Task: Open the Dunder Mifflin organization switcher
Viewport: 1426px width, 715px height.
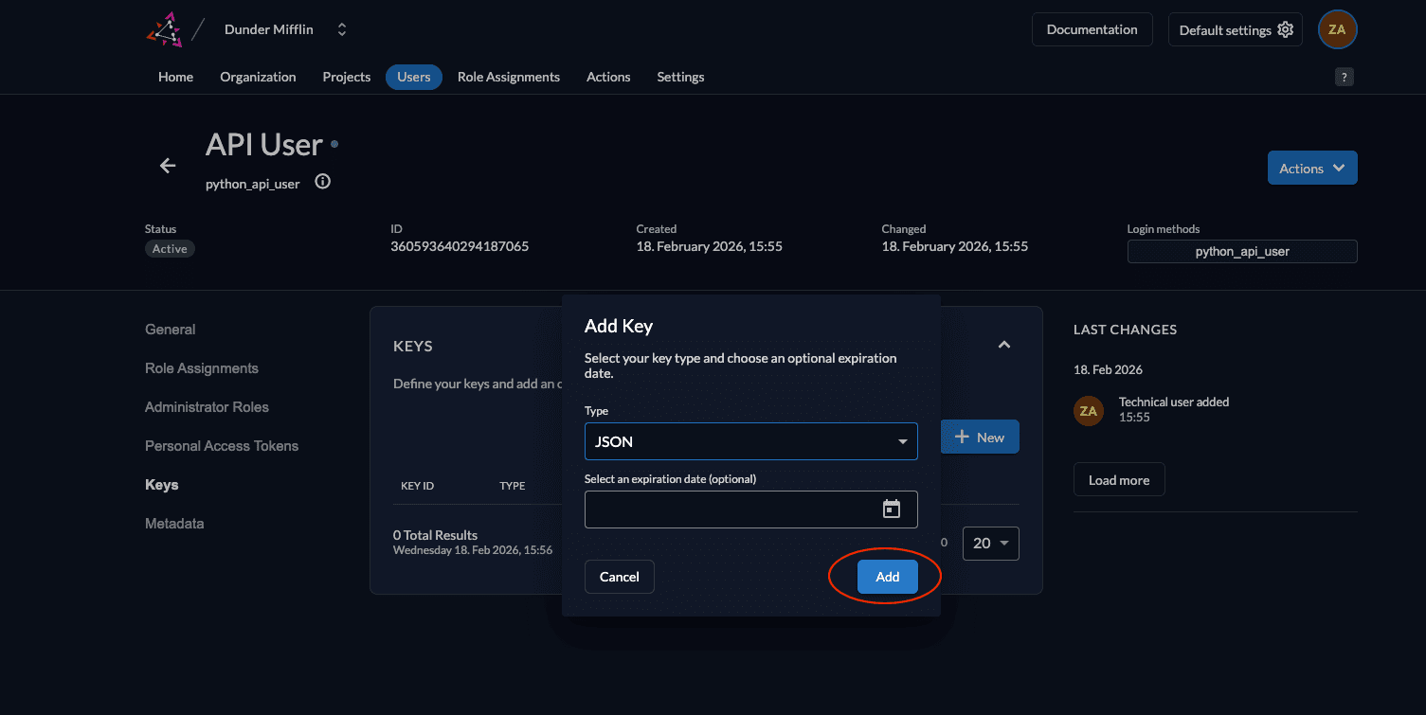Action: 342,29
